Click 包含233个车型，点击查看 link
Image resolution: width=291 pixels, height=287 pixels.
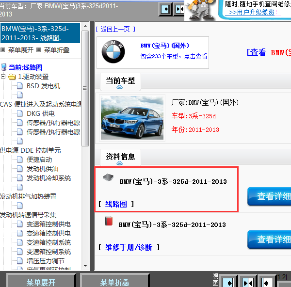tap(174, 56)
